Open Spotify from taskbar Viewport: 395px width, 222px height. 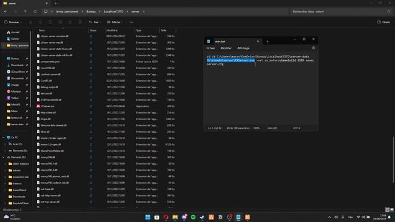coord(193,217)
